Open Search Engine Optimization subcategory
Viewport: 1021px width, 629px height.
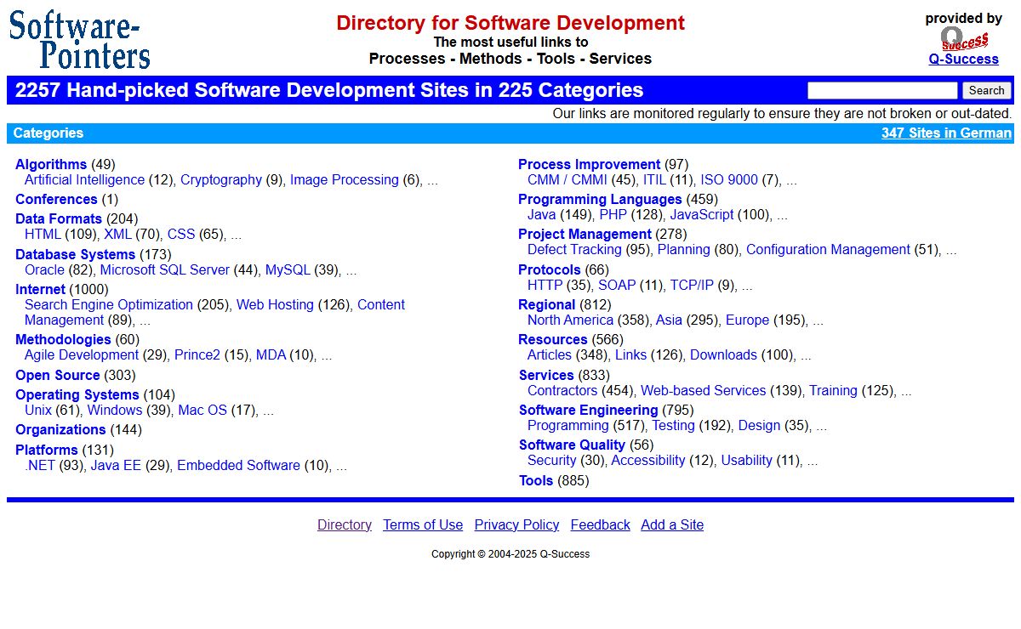point(109,305)
